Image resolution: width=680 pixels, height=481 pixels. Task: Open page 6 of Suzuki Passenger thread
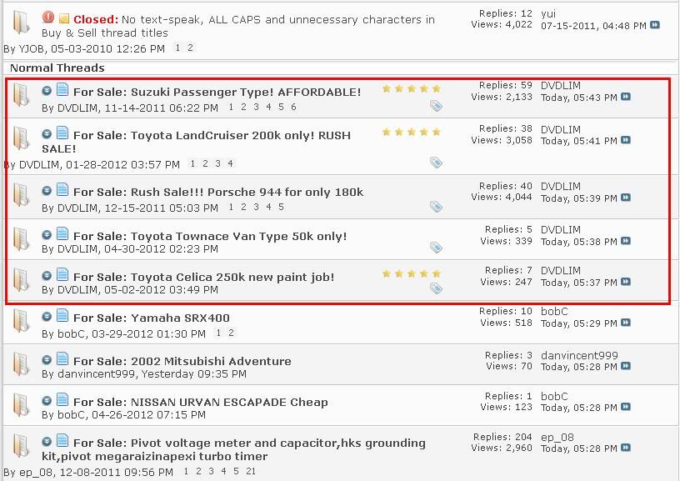click(x=293, y=108)
